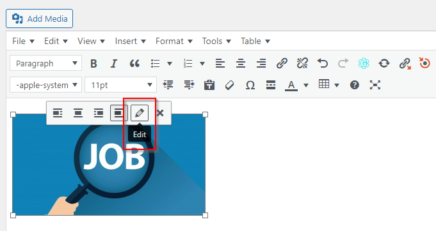The height and width of the screenshot is (231, 436).
Task: Click the bottom-right image resize handle
Action: pos(206,215)
